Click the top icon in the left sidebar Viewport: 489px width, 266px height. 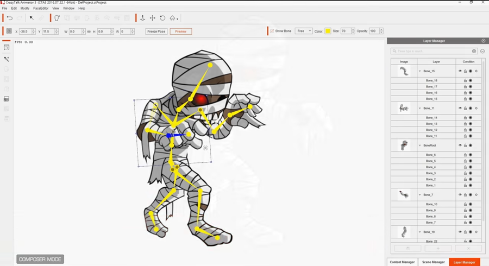point(7,47)
